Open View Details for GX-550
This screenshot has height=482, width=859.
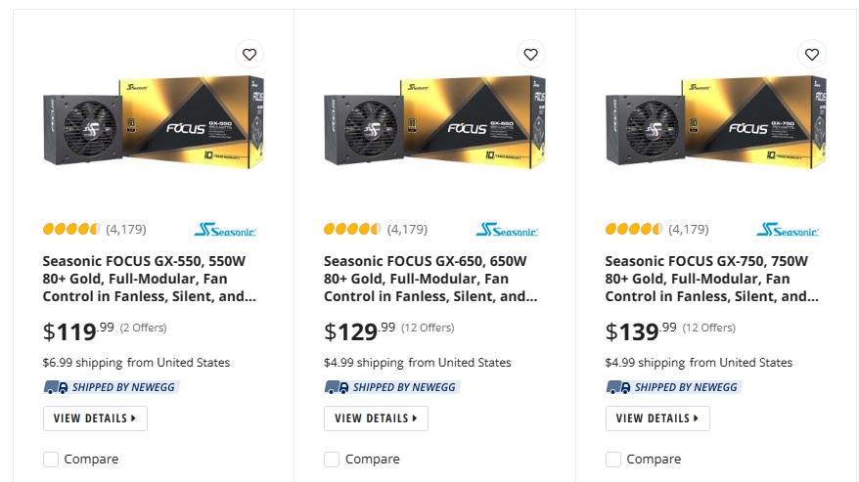click(x=95, y=418)
